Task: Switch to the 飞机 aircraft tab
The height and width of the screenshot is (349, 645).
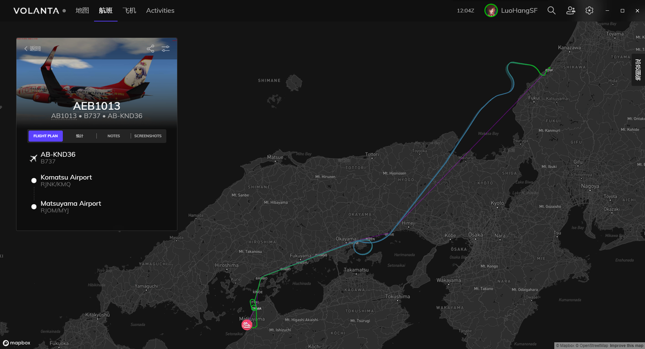Action: coord(129,10)
